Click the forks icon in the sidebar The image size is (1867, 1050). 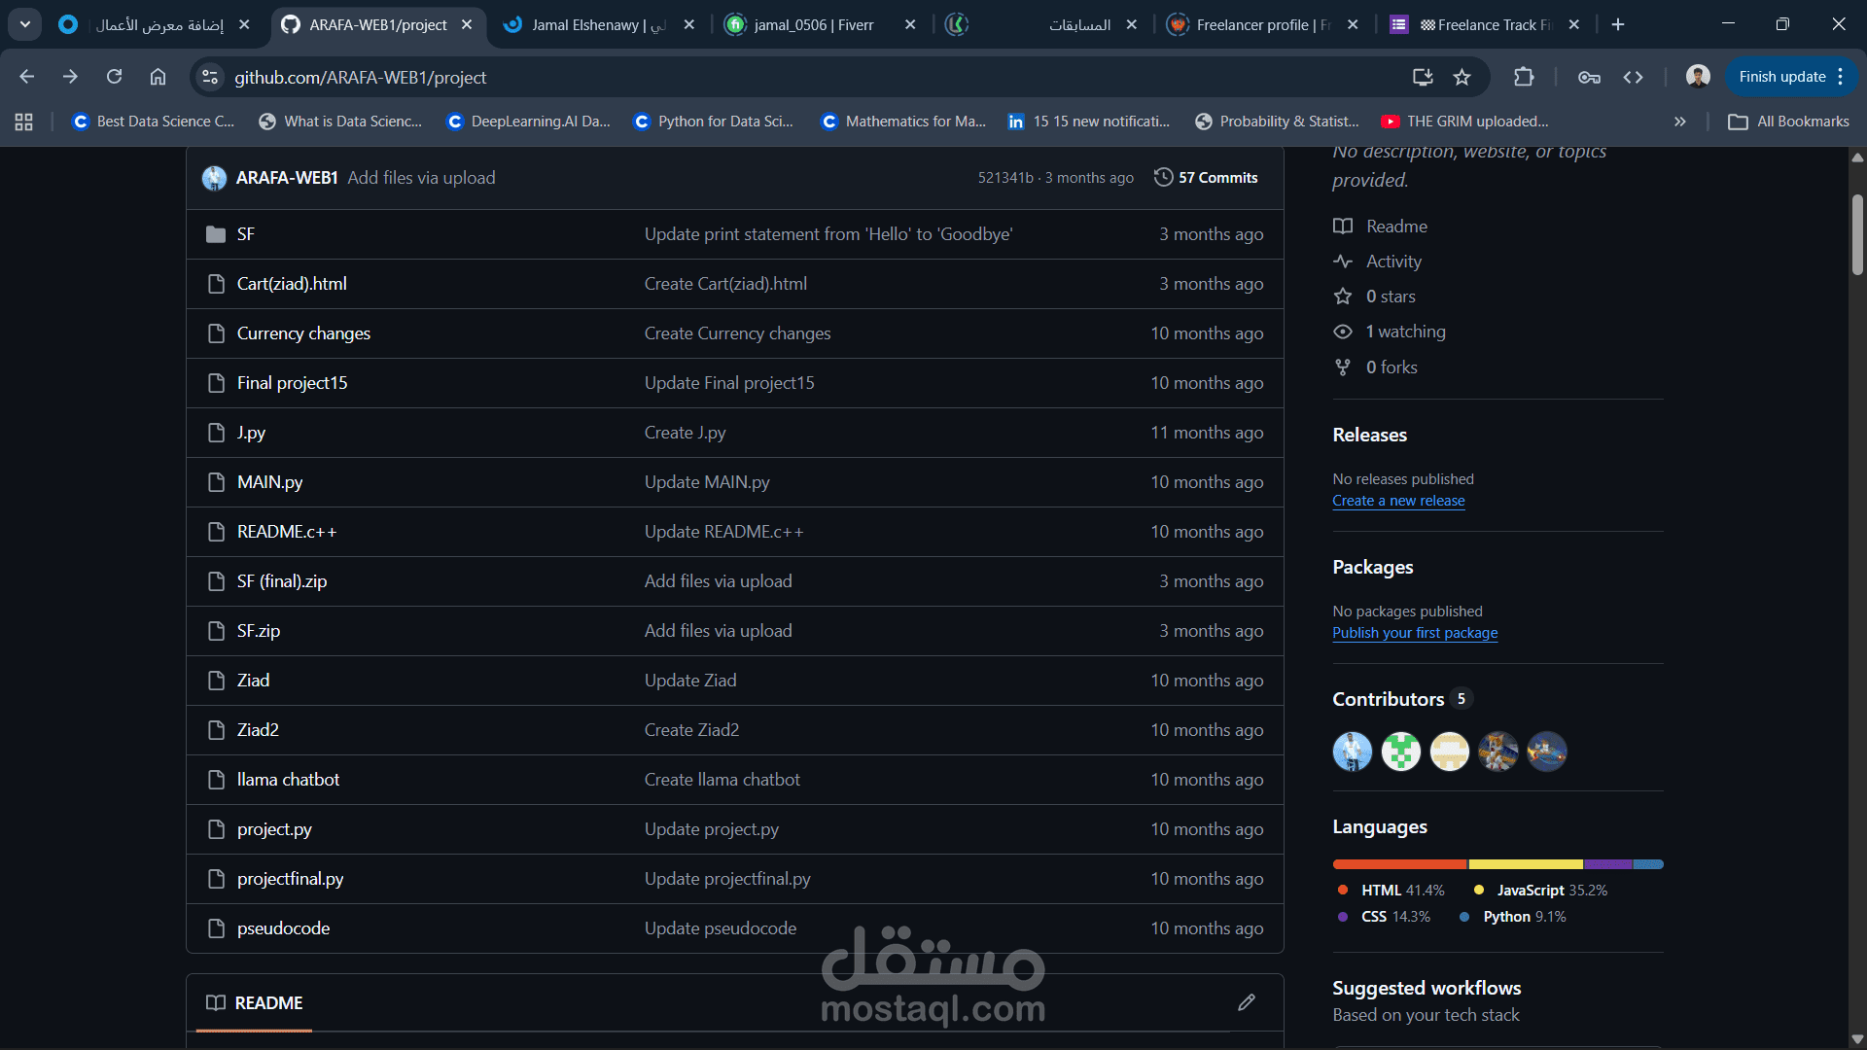coord(1343,367)
